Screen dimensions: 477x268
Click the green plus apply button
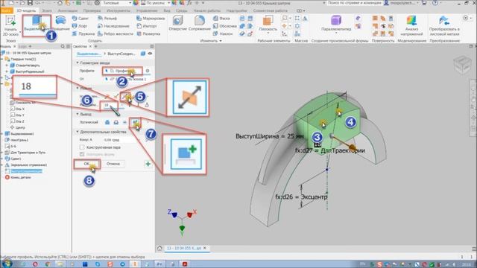(x=148, y=164)
